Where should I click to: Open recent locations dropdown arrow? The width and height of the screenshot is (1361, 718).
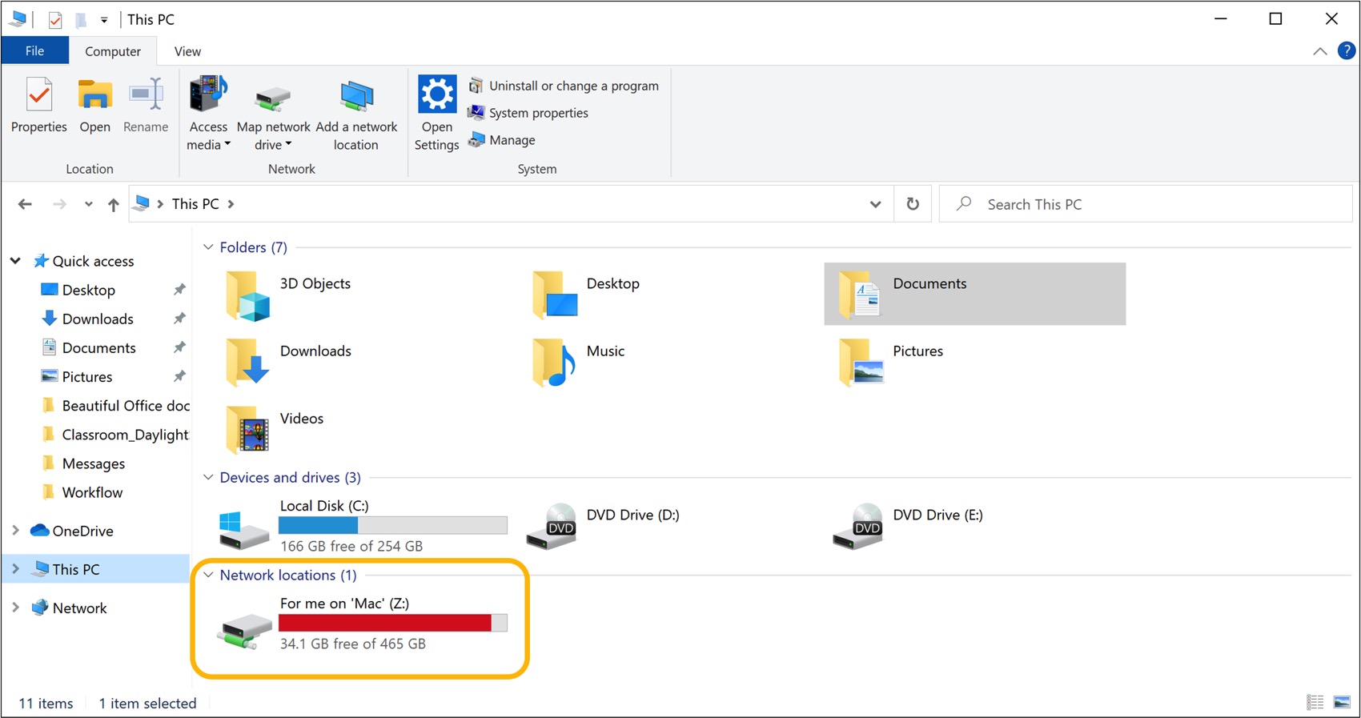(88, 204)
